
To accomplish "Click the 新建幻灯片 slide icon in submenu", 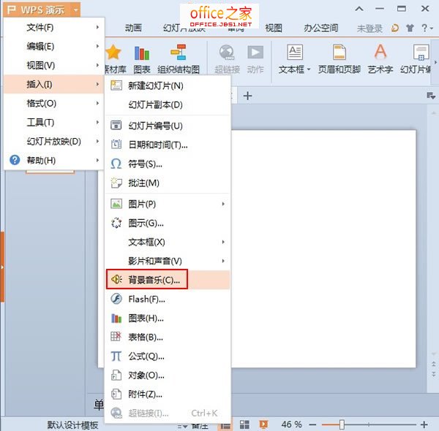I will [116, 85].
